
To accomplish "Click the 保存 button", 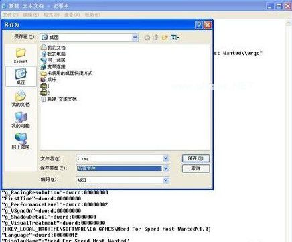I will [x=196, y=158].
